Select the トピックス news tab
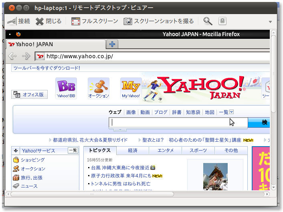This screenshot has height=212, width=283. coord(100,151)
